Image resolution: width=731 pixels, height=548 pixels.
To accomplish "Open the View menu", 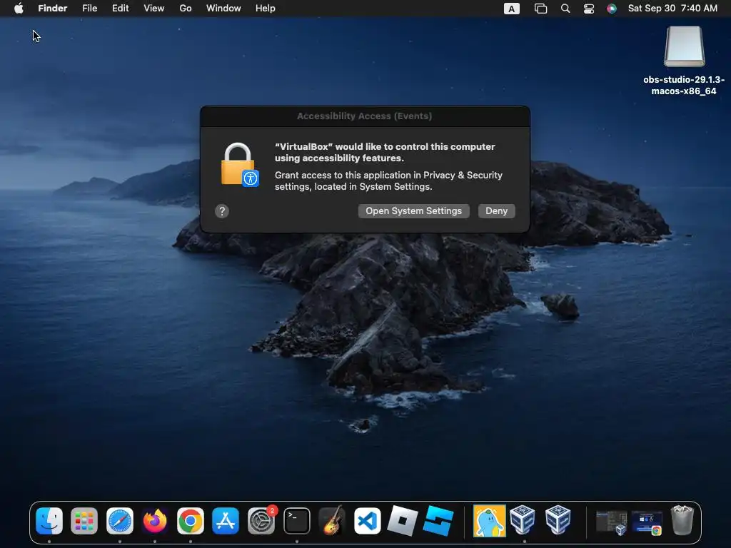I will (x=154, y=9).
